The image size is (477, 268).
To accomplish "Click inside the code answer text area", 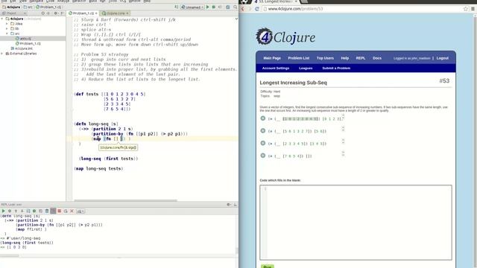I will (x=356, y=223).
